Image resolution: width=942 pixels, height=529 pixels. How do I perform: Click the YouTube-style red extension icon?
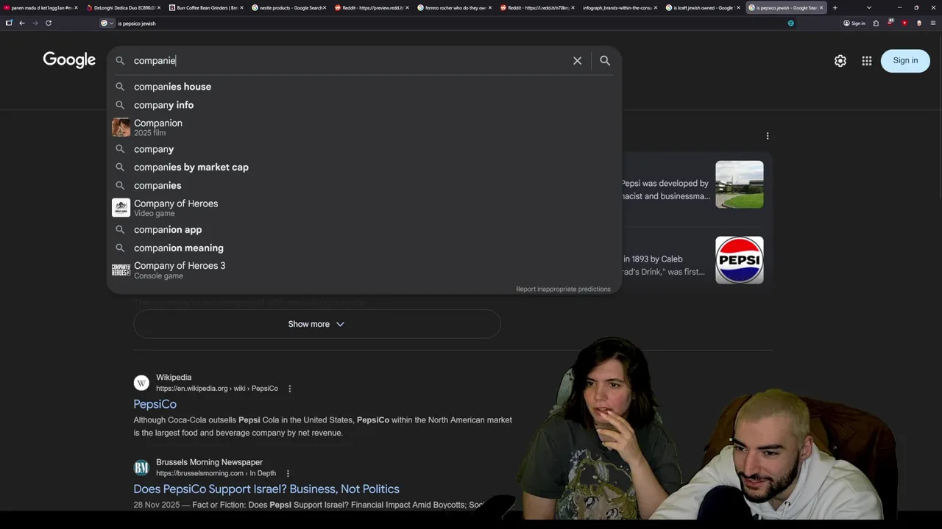(x=904, y=23)
